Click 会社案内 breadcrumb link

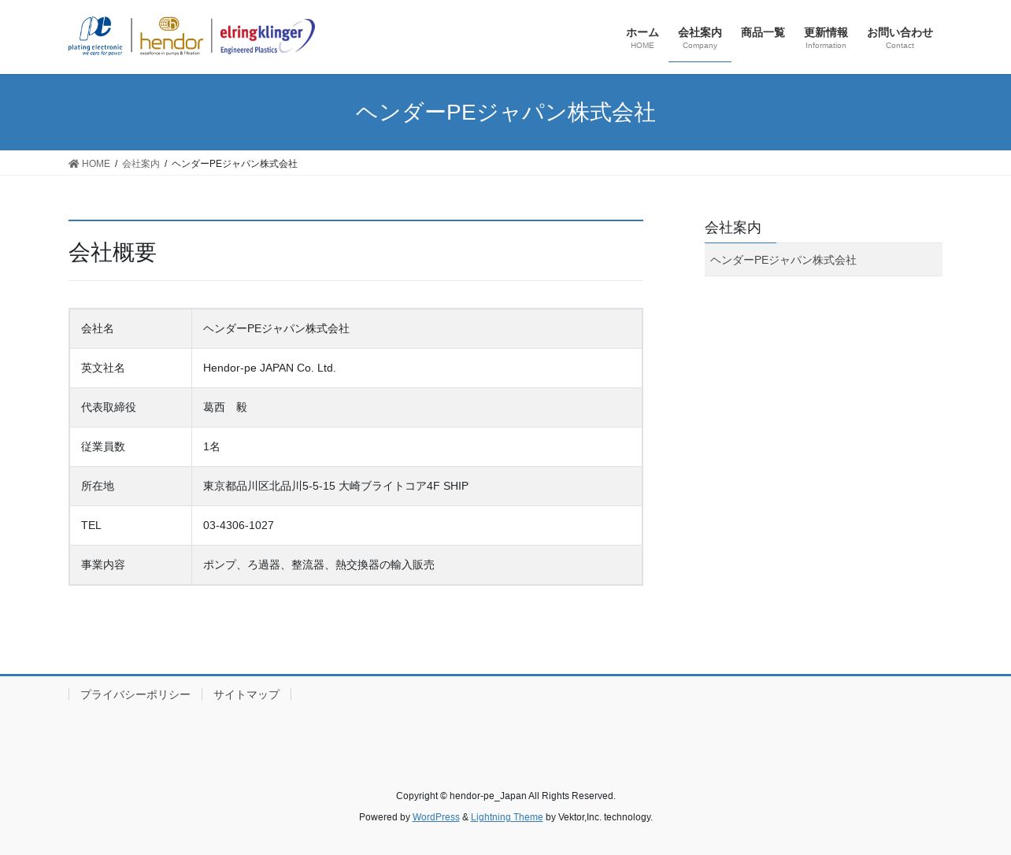[141, 164]
